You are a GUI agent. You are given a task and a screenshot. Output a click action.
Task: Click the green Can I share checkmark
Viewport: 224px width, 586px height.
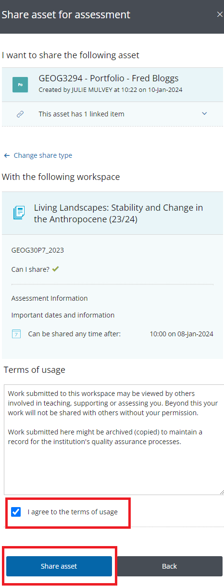point(56,269)
